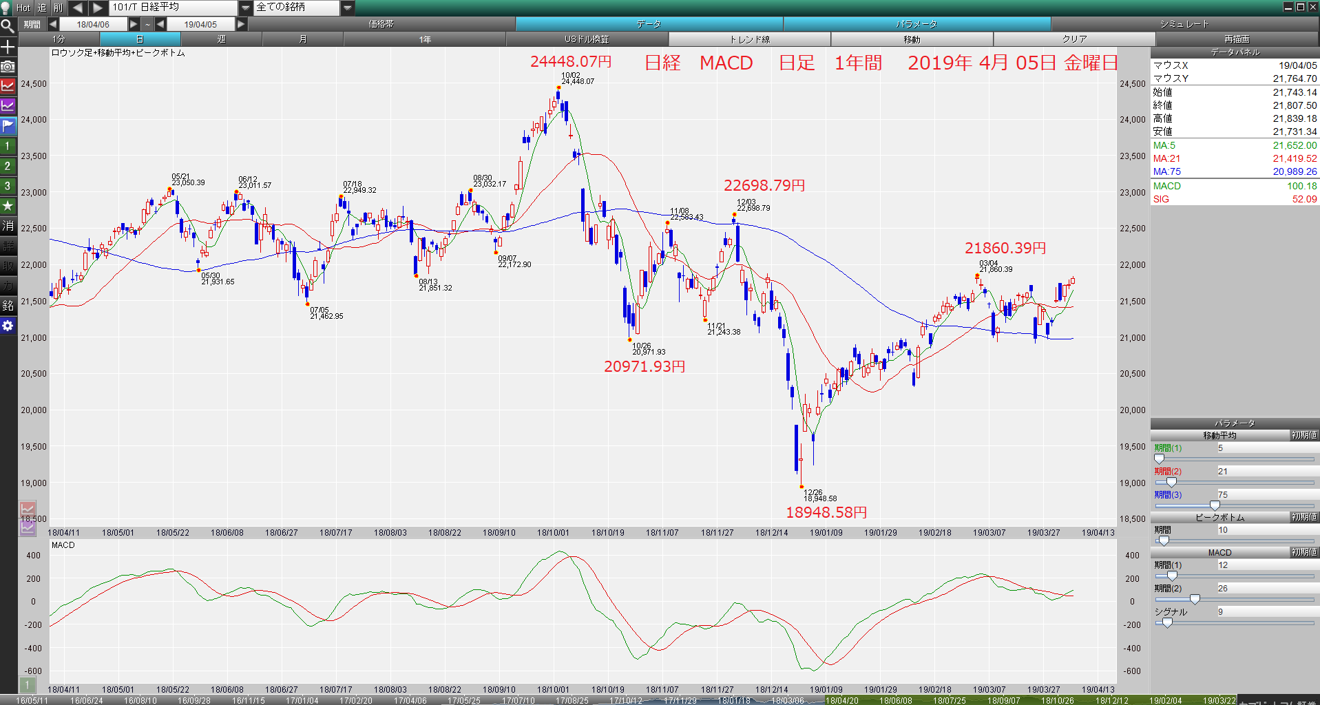This screenshot has height=705, width=1320.
Task: Click the 削 delete button
Action: click(x=58, y=8)
